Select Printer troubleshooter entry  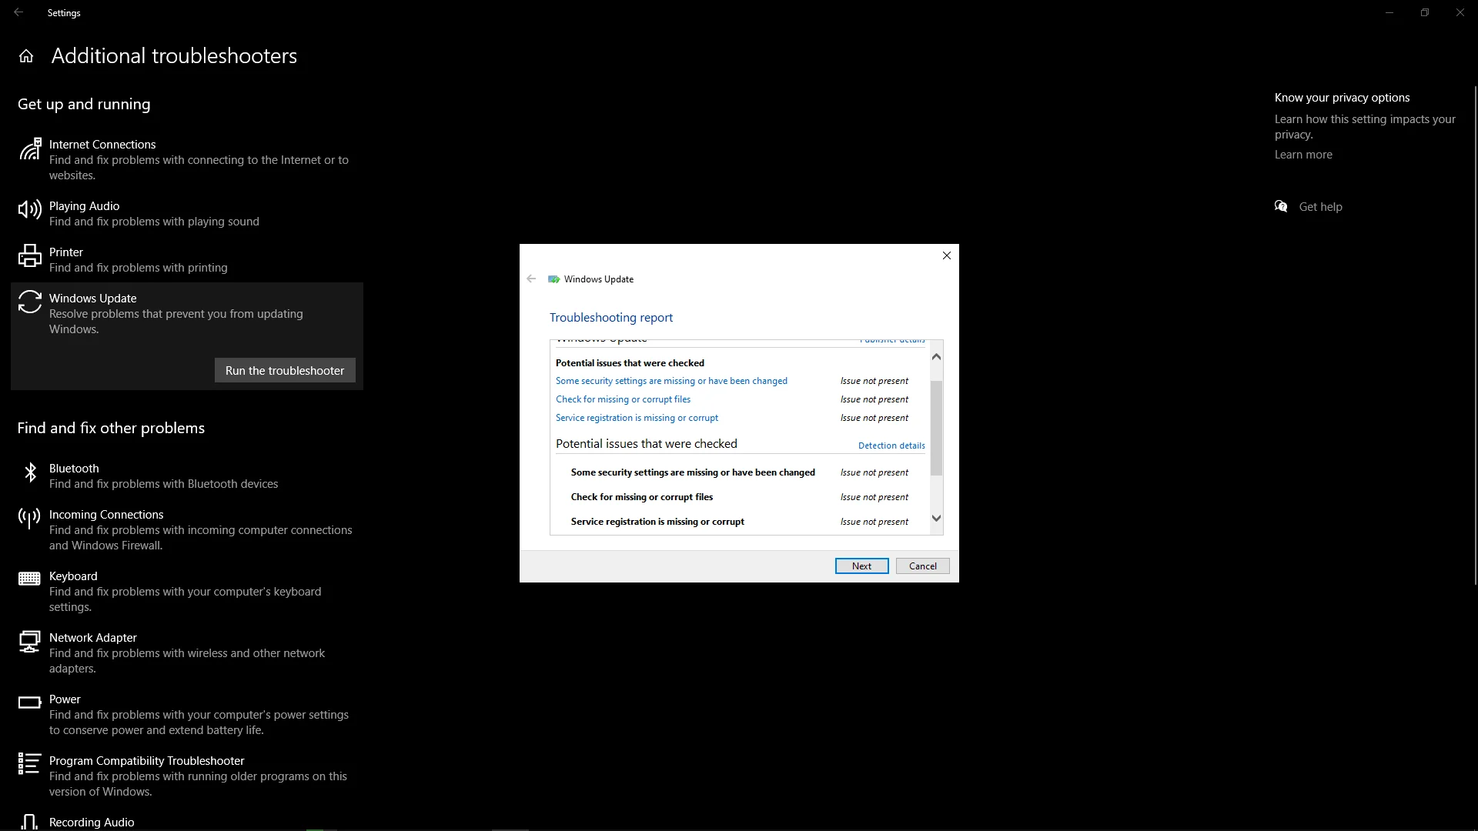click(187, 259)
